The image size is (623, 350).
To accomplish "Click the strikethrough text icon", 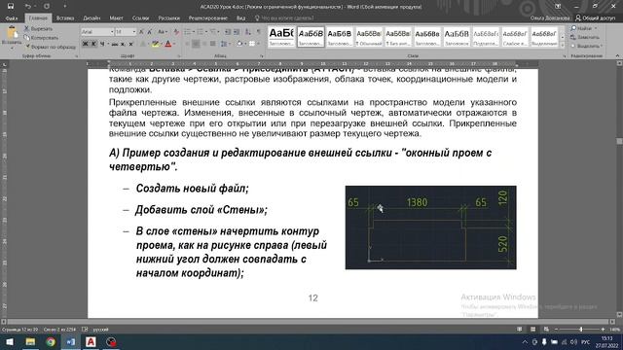I will 115,44.
